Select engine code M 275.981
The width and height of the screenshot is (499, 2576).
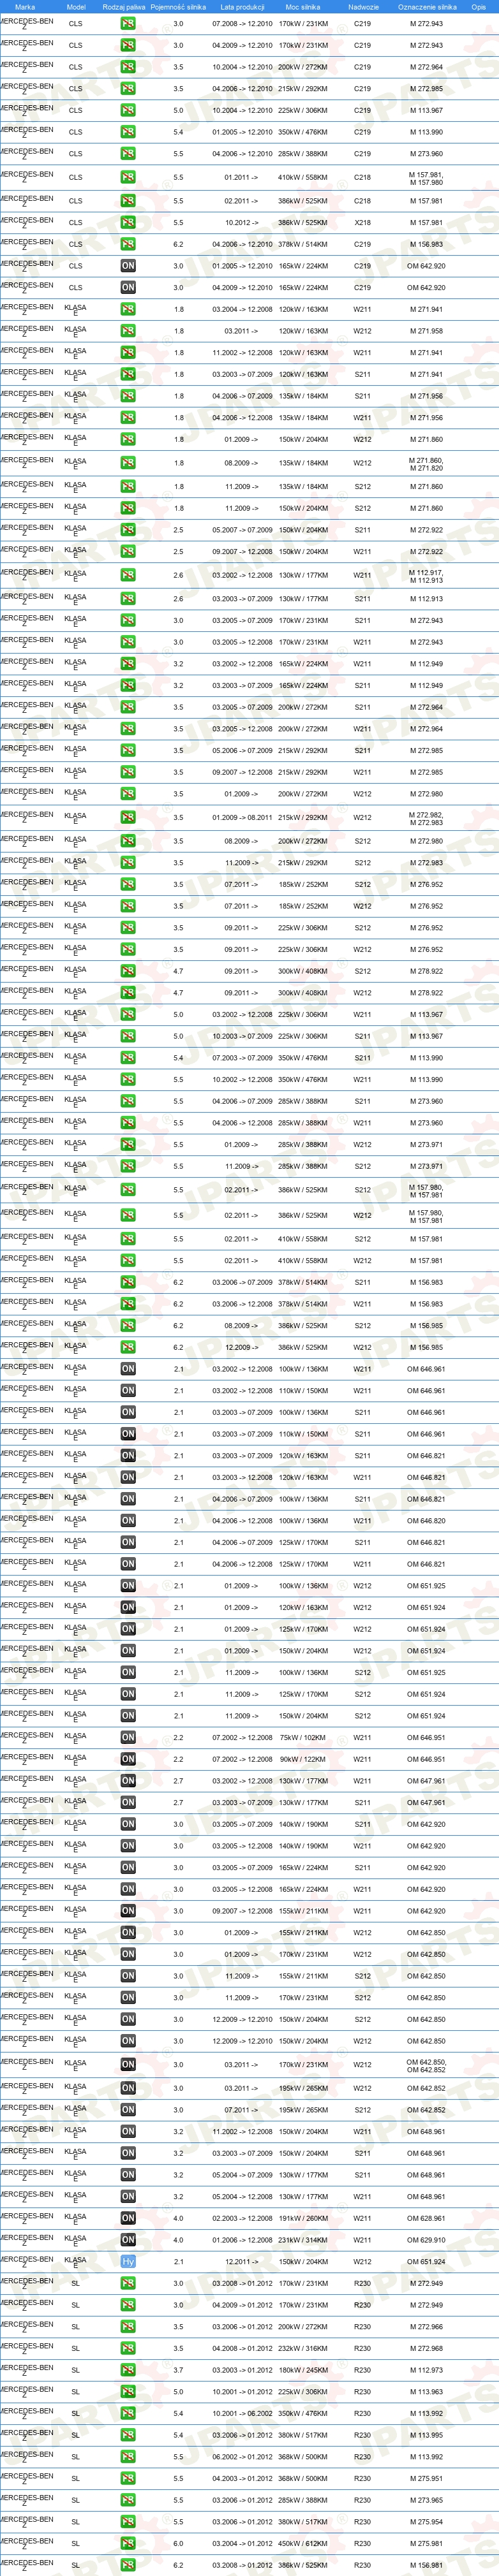427,2543
